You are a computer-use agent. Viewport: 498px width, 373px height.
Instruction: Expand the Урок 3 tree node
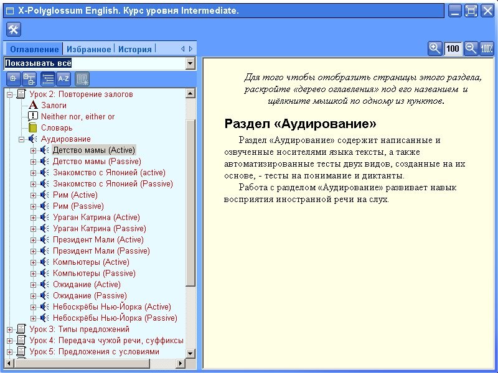[x=10, y=329]
